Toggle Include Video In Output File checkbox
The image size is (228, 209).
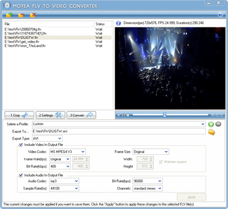21,145
